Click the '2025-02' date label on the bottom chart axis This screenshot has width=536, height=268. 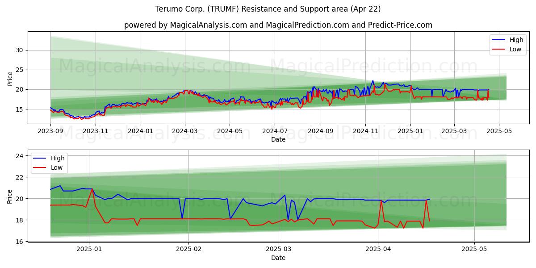pyautogui.click(x=188, y=250)
